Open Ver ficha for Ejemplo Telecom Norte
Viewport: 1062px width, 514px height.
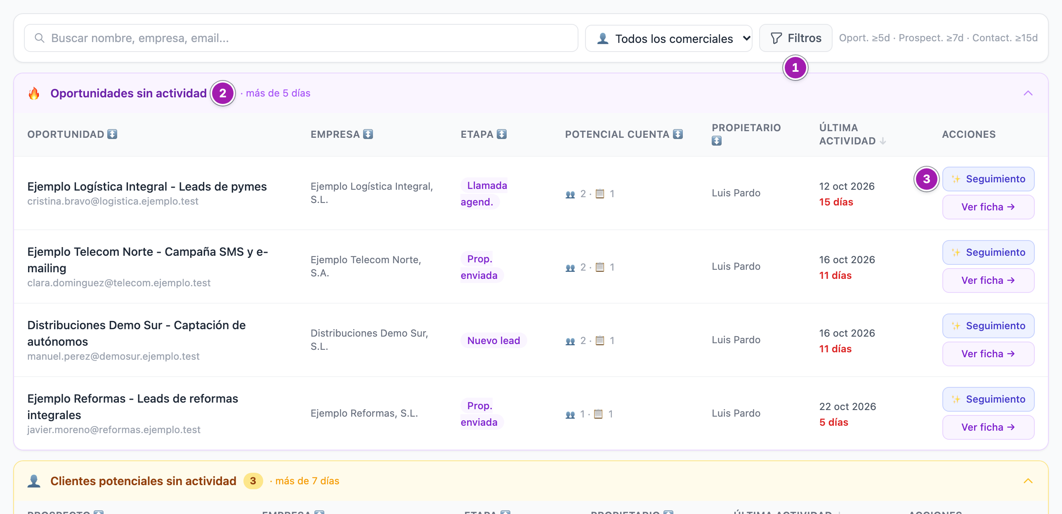989,281
